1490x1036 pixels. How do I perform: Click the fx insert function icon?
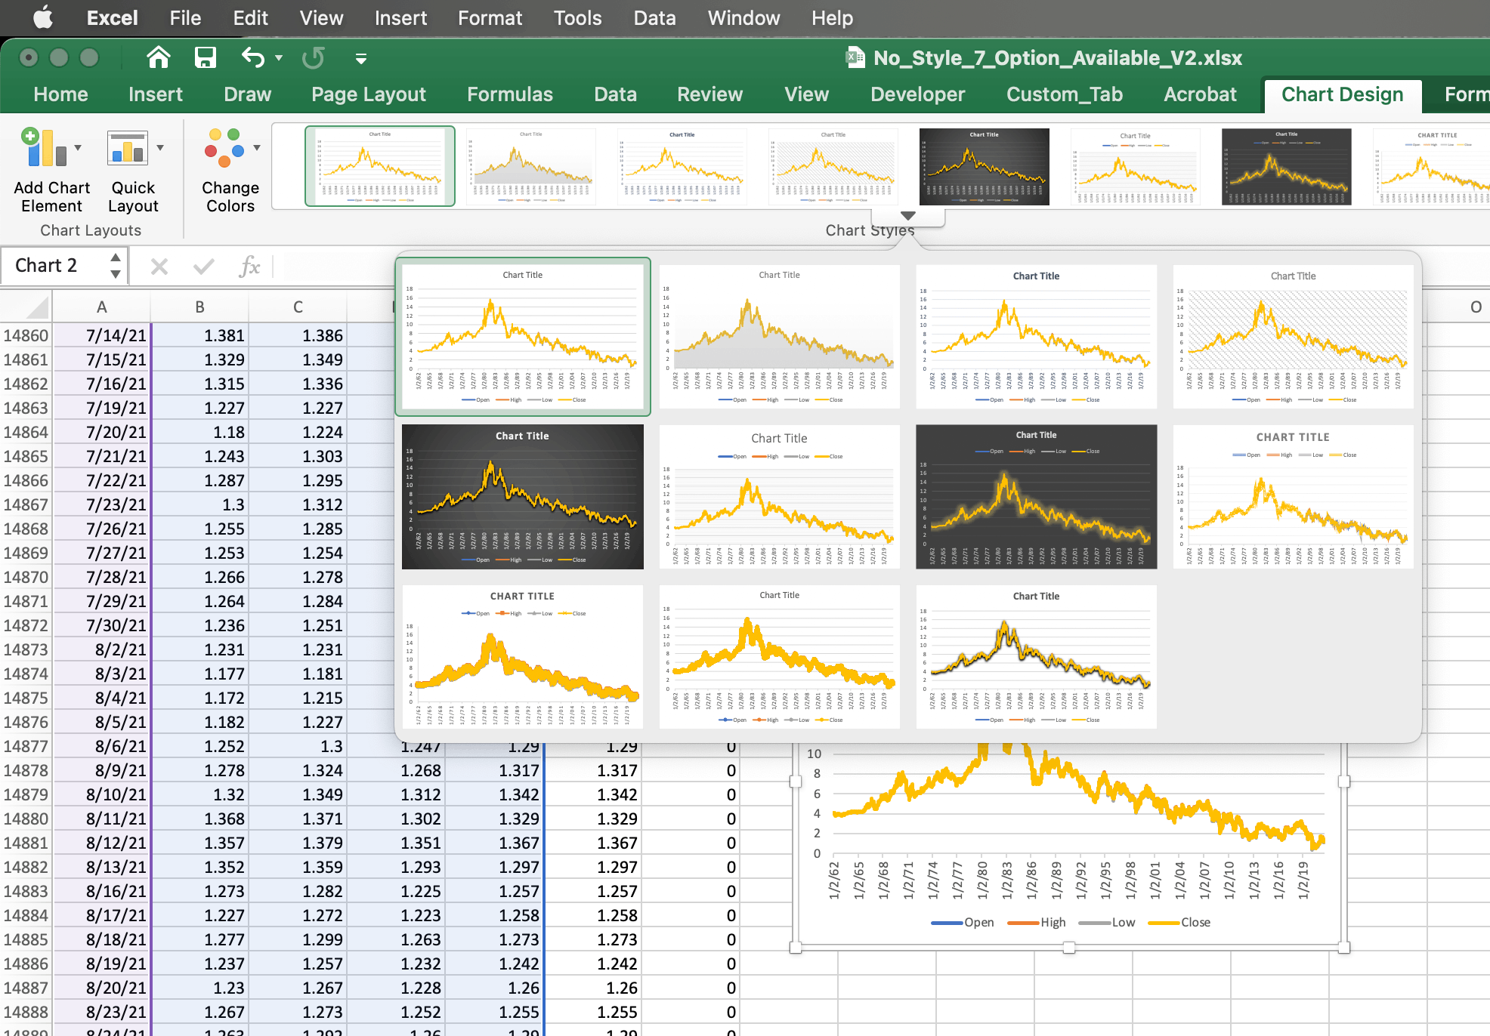click(x=249, y=266)
